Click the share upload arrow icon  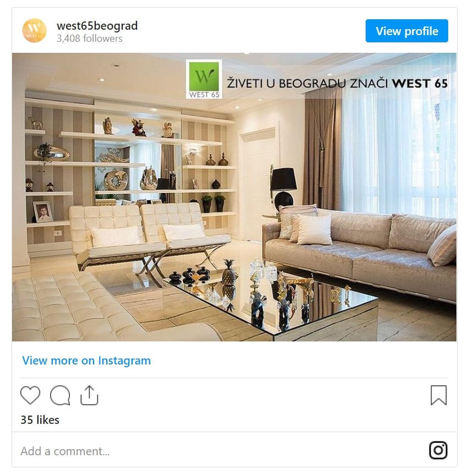click(89, 395)
